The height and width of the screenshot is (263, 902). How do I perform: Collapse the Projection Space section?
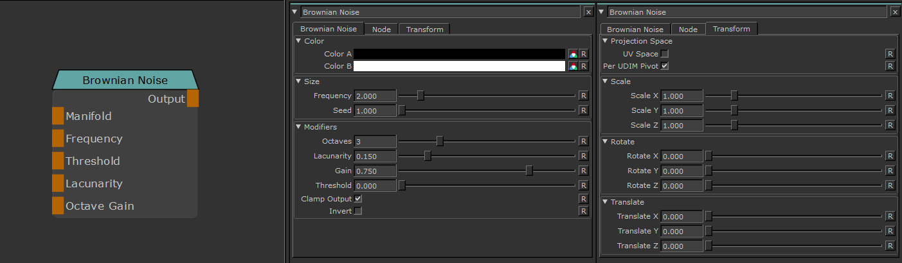pyautogui.click(x=605, y=41)
